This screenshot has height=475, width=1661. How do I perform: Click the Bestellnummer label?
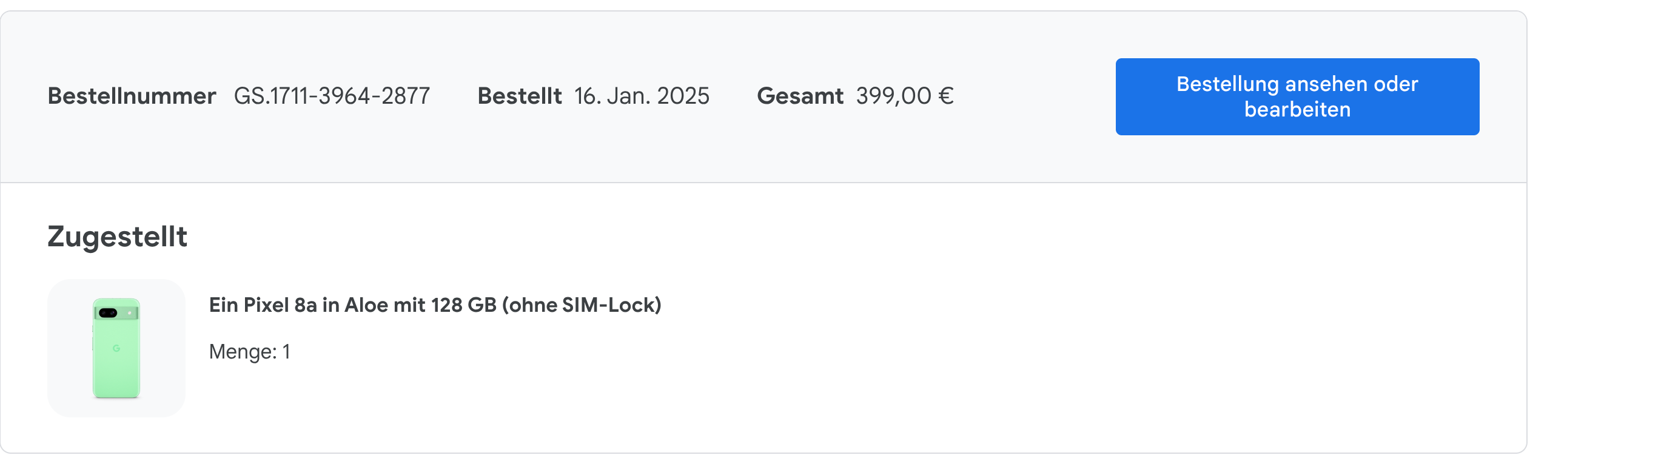[132, 95]
